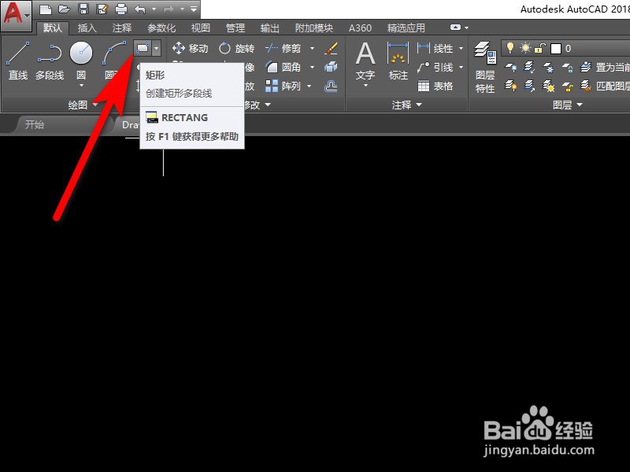Open the A360 ribbon tab
This screenshot has height=472, width=630.
pos(360,28)
